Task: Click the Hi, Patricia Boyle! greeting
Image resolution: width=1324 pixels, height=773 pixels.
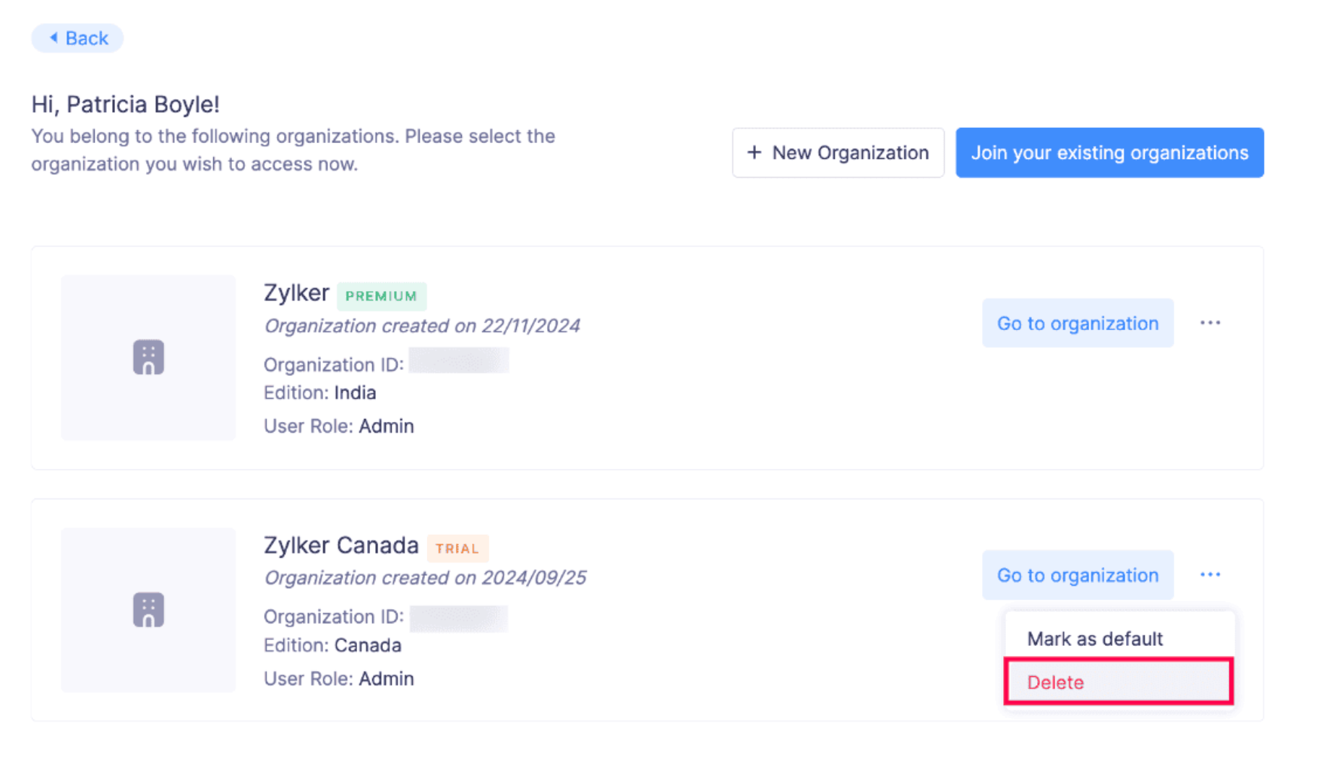Action: 125,105
